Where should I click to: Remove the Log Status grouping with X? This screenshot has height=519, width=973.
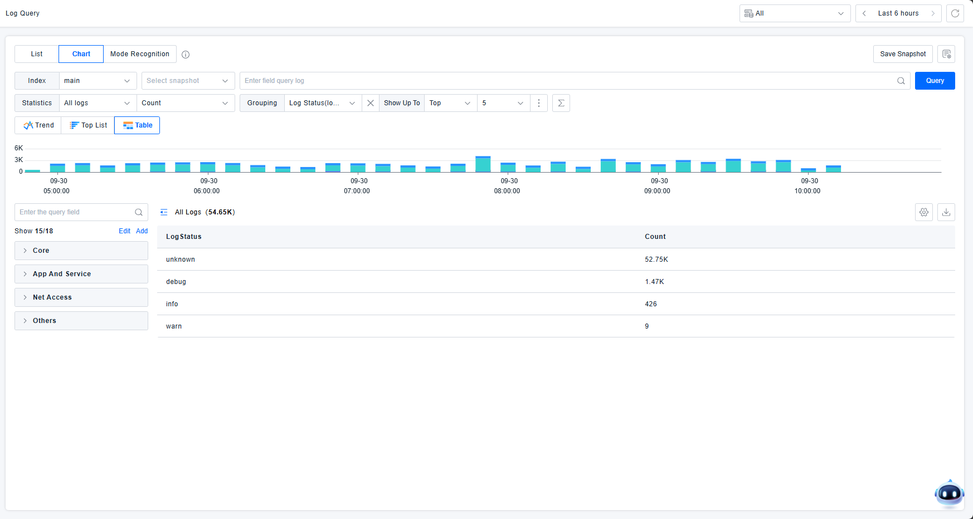[x=371, y=103]
